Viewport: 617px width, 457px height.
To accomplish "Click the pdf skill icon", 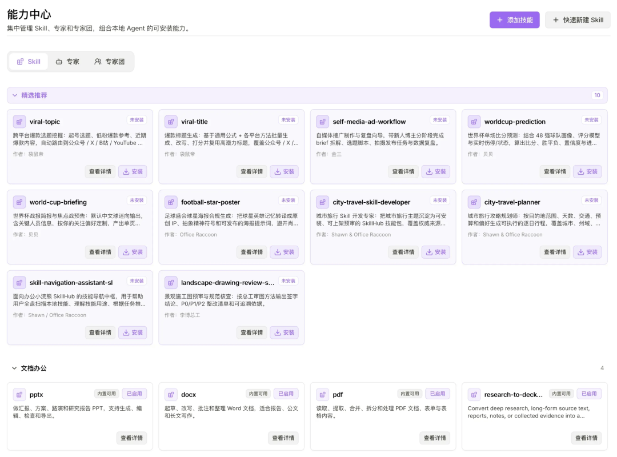I will pyautogui.click(x=322, y=394).
